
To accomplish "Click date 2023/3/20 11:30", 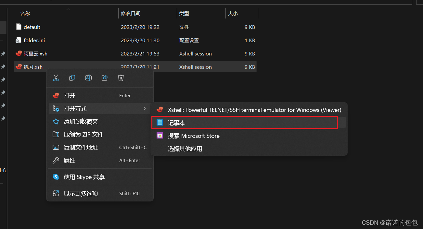I will [140, 40].
